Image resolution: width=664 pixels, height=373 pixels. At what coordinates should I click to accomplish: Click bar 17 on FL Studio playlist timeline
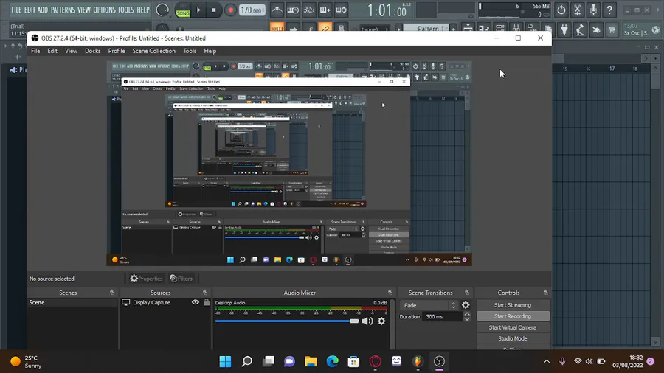(612, 68)
